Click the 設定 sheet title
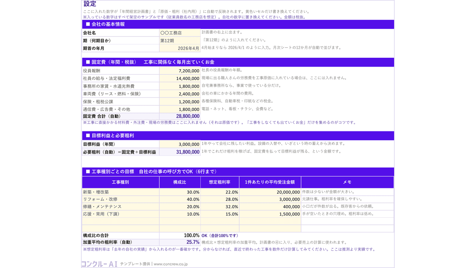Screen dimensions: 476x268 [90, 4]
